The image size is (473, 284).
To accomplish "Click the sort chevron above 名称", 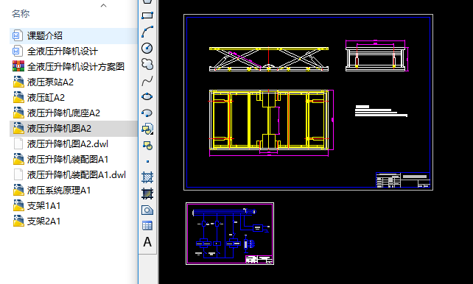I will [103, 5].
